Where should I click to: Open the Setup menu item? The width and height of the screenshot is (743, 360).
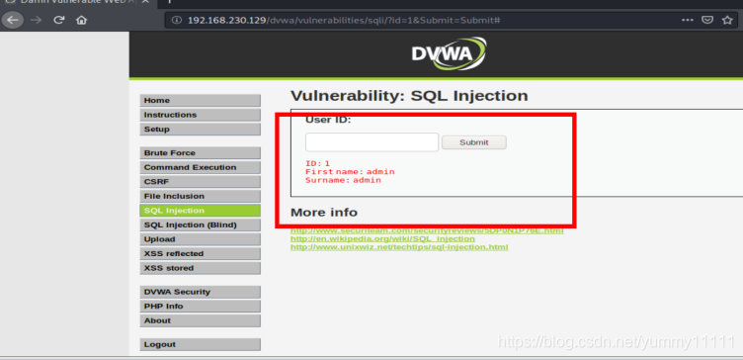pos(200,129)
